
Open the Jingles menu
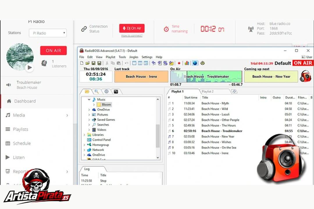[134, 57]
